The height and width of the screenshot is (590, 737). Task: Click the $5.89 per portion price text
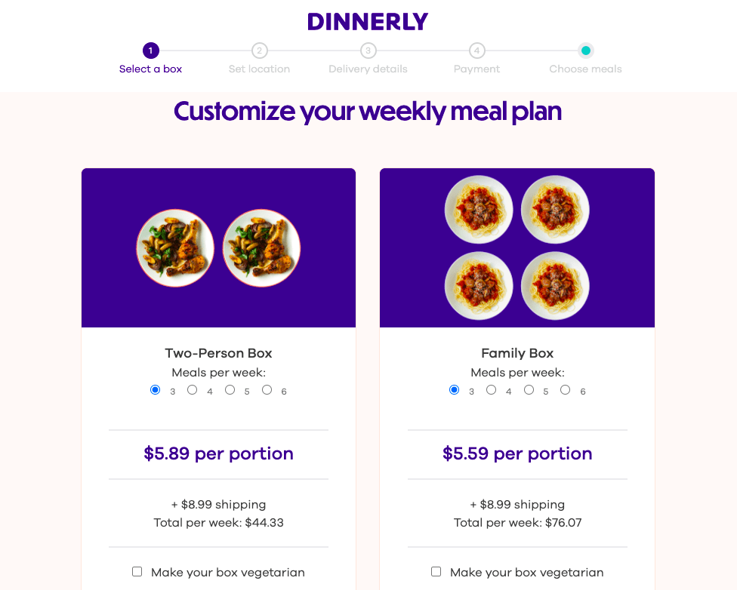coord(218,453)
